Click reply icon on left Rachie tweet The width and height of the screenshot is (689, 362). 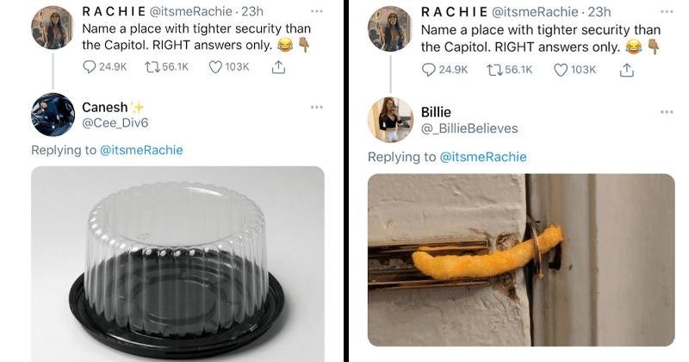pos(90,69)
